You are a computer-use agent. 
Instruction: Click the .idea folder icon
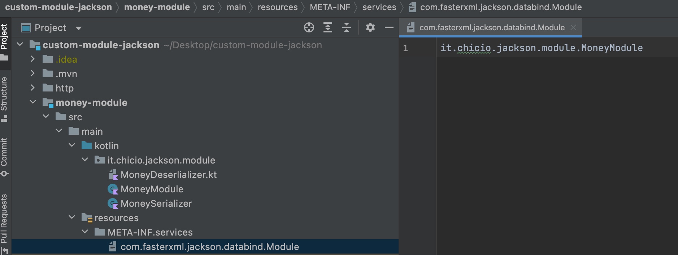pyautogui.click(x=48, y=59)
